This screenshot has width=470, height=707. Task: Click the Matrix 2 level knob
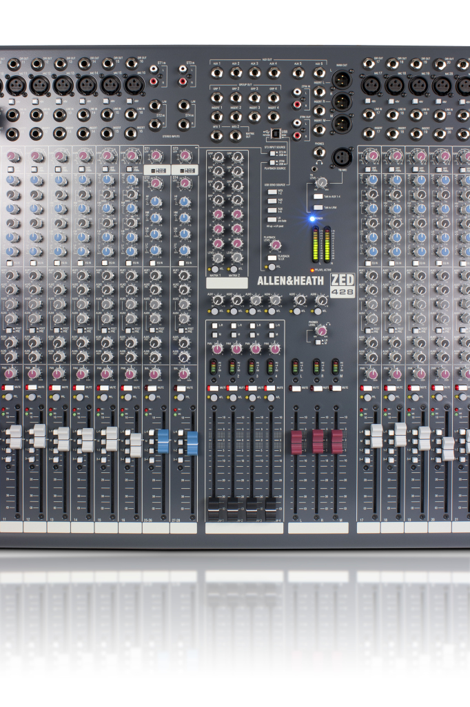pyautogui.click(x=237, y=258)
